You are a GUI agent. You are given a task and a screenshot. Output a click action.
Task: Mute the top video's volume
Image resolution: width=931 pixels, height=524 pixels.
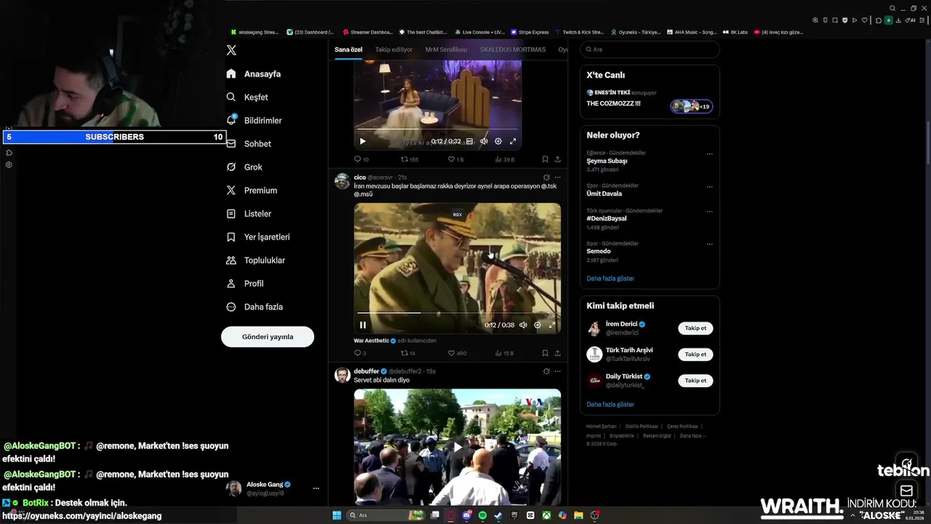click(x=484, y=141)
